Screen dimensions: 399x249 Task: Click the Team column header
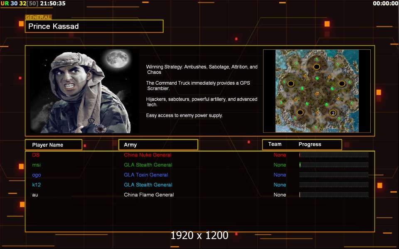pyautogui.click(x=275, y=144)
